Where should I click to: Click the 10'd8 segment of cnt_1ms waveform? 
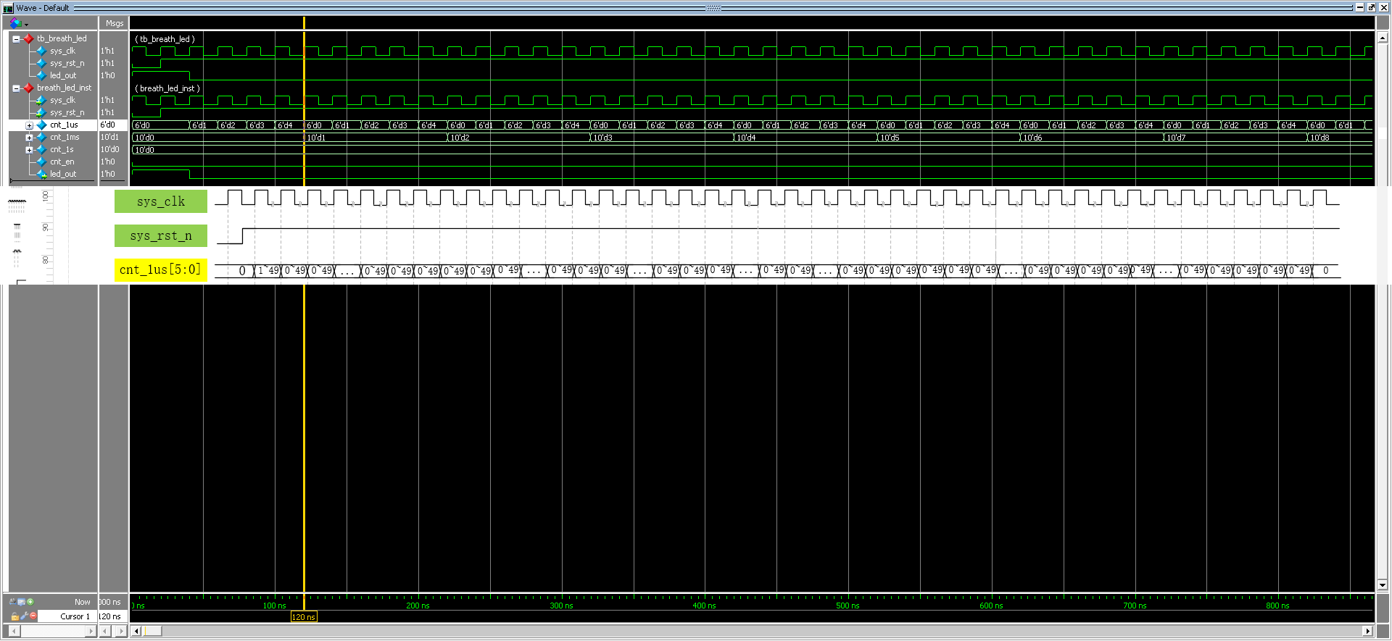[x=1339, y=138]
